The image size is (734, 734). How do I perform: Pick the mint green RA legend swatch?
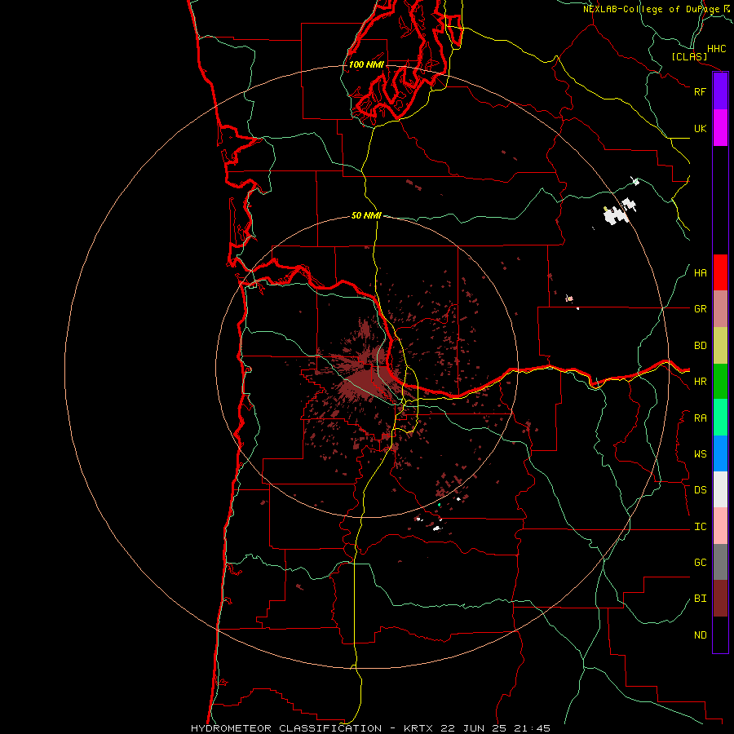click(x=720, y=418)
